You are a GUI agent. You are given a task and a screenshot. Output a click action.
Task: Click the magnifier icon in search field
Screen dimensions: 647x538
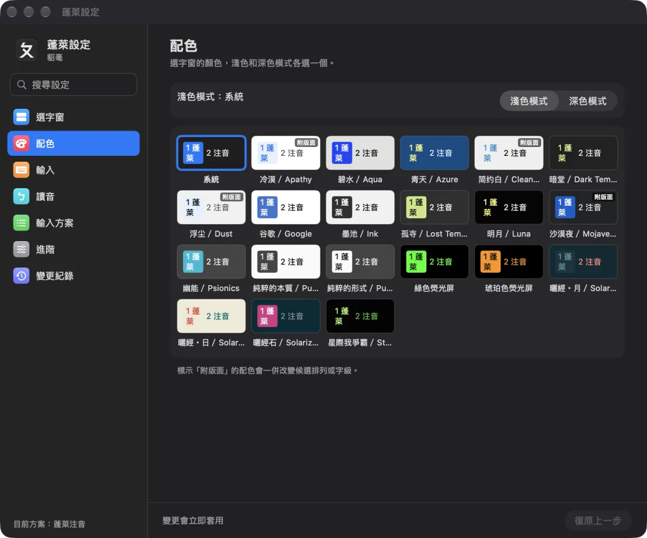click(22, 85)
